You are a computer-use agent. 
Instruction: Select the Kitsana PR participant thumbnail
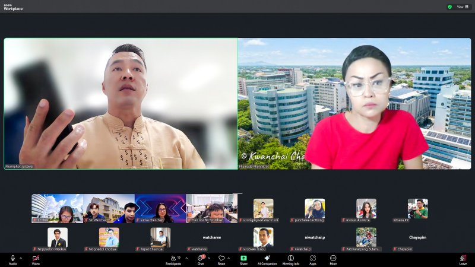pos(417,210)
